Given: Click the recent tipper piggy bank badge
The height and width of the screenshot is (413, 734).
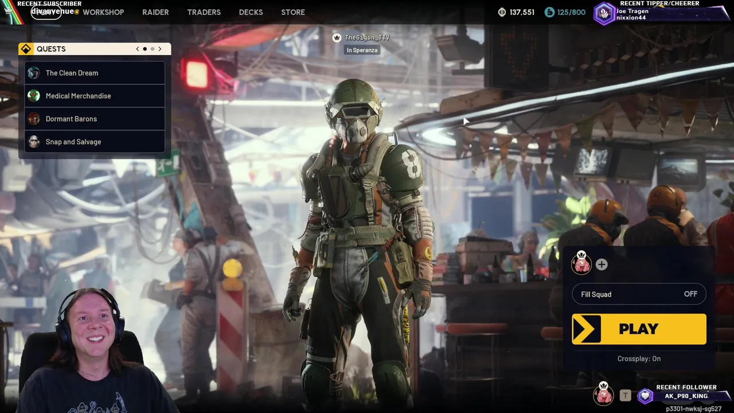Looking at the screenshot, I should [x=604, y=14].
